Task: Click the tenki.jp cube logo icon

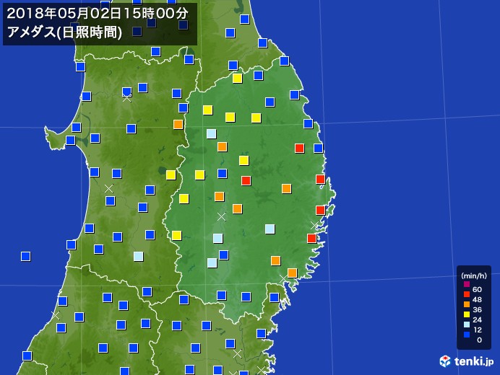Action: point(445,361)
